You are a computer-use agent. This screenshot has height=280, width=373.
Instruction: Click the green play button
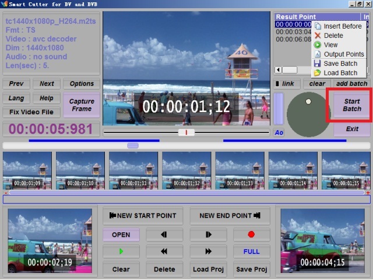(x=121, y=251)
